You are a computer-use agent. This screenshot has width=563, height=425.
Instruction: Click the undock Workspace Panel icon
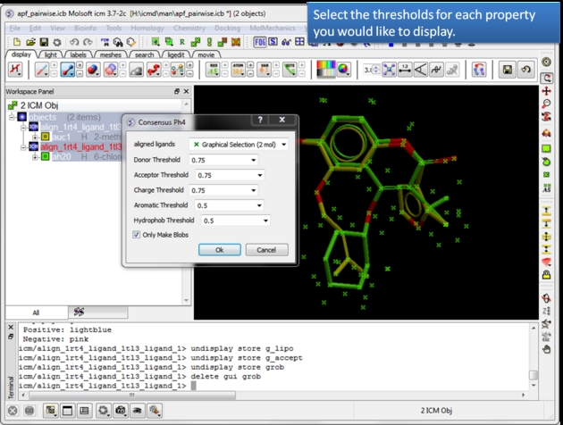(177, 91)
